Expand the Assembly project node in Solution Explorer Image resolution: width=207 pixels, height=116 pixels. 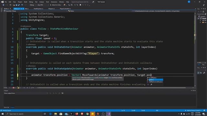tap(198, 19)
